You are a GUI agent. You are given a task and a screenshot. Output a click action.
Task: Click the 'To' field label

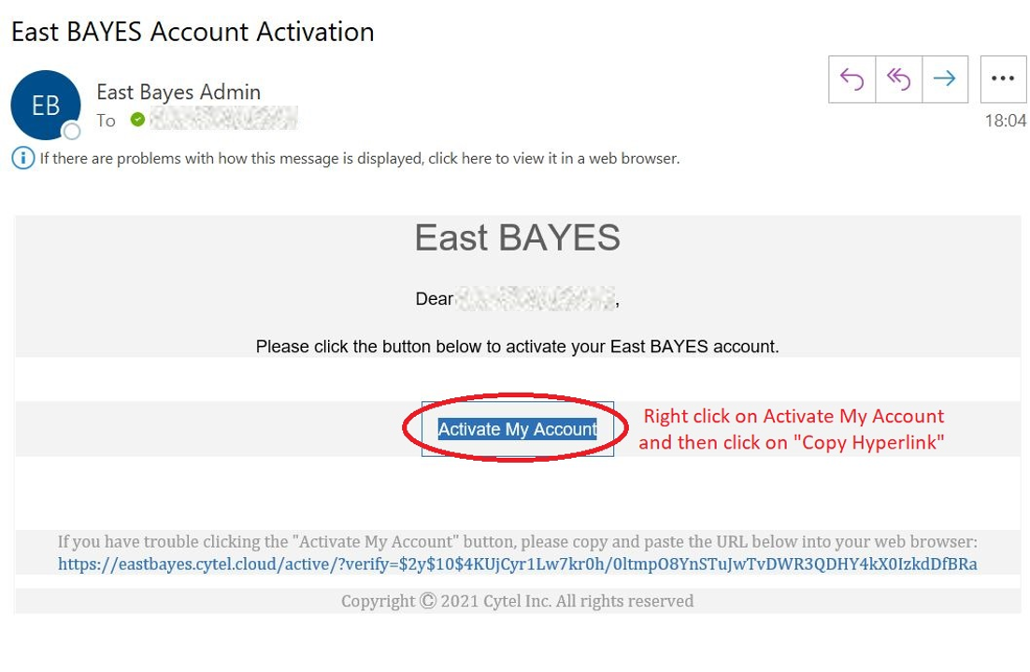point(106,120)
